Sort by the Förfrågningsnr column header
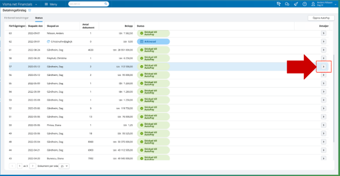The width and height of the screenshot is (340, 176). [x=17, y=26]
